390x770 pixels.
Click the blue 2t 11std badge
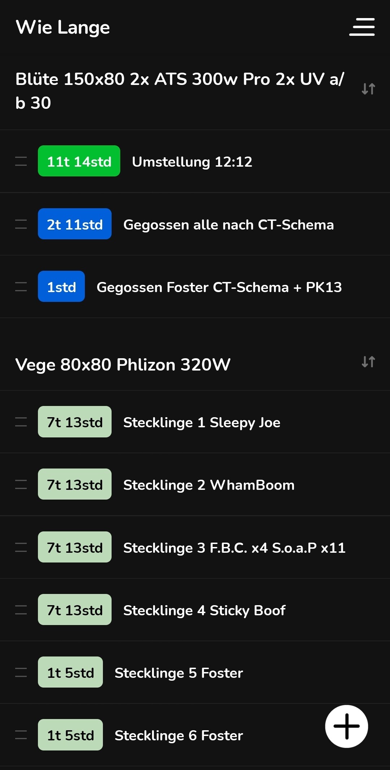[75, 224]
